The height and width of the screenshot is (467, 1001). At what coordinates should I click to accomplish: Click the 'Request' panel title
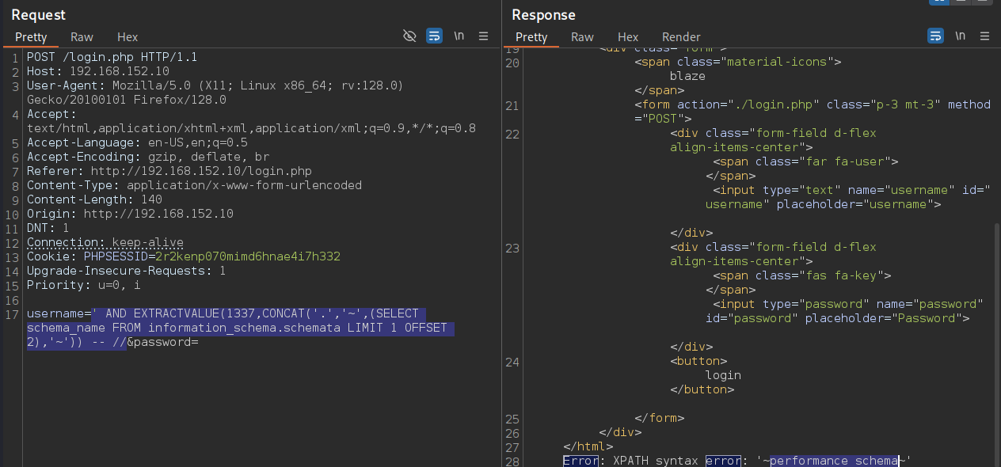[39, 14]
